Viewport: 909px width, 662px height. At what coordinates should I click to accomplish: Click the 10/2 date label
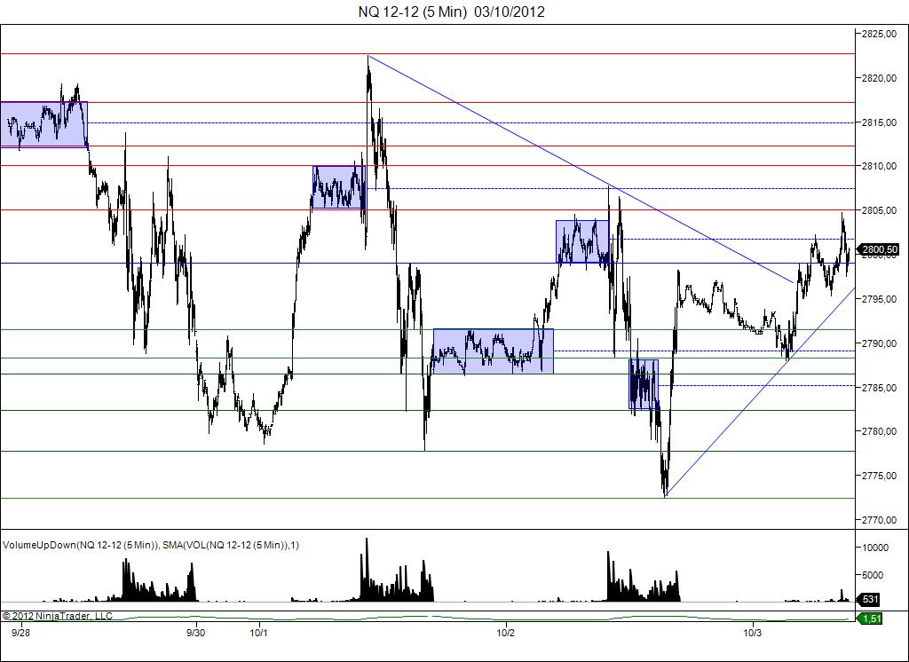pos(505,633)
